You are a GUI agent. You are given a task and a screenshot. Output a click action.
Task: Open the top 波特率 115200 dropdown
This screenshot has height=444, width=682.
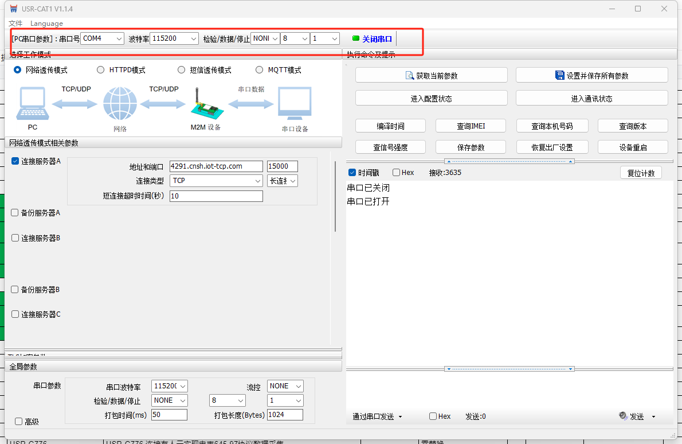174,38
